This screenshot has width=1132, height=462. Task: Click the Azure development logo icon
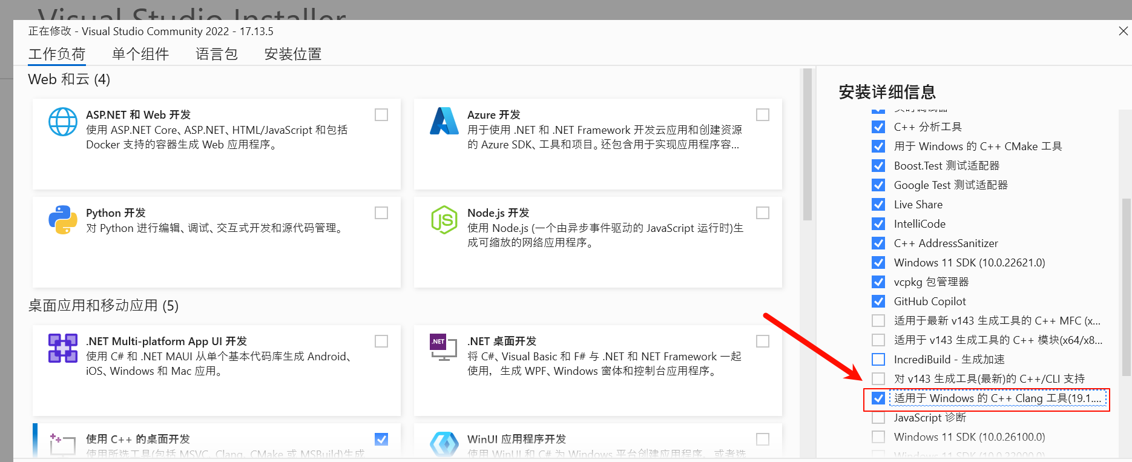[444, 120]
